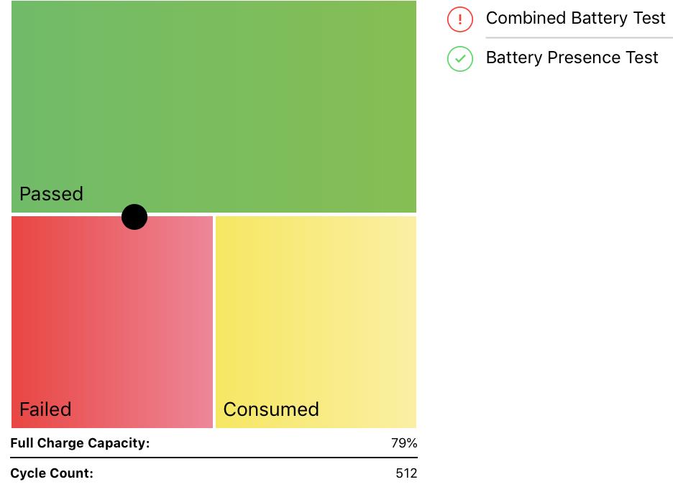The image size is (673, 487).
Task: Select the red Failed zone
Action: tap(112, 316)
